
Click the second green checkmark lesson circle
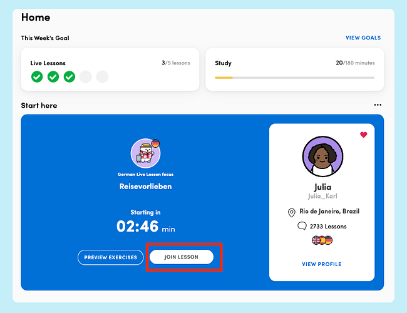click(x=53, y=77)
